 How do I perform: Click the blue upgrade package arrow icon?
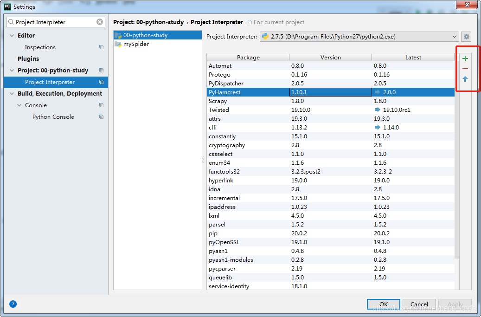click(465, 79)
